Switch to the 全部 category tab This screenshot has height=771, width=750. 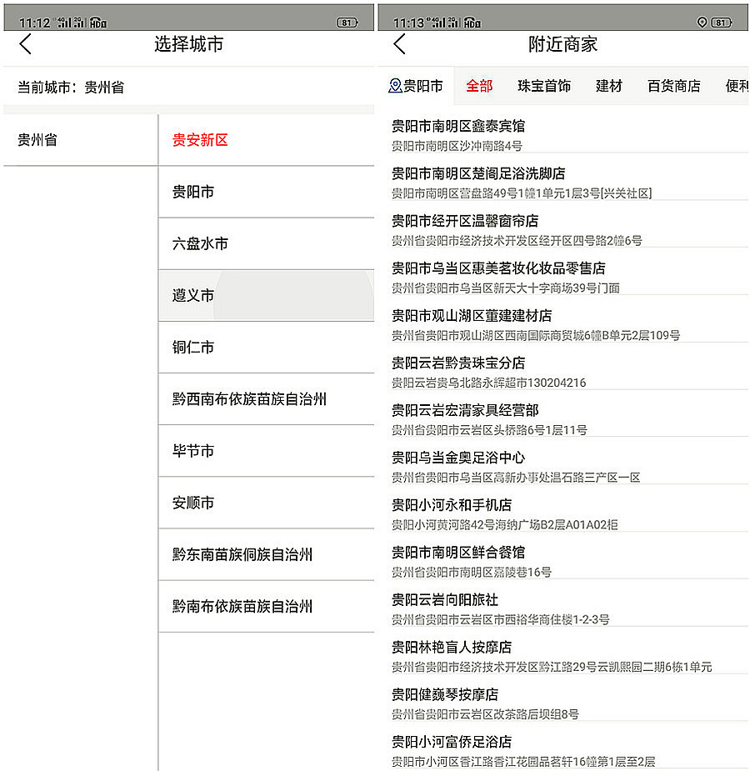point(479,86)
